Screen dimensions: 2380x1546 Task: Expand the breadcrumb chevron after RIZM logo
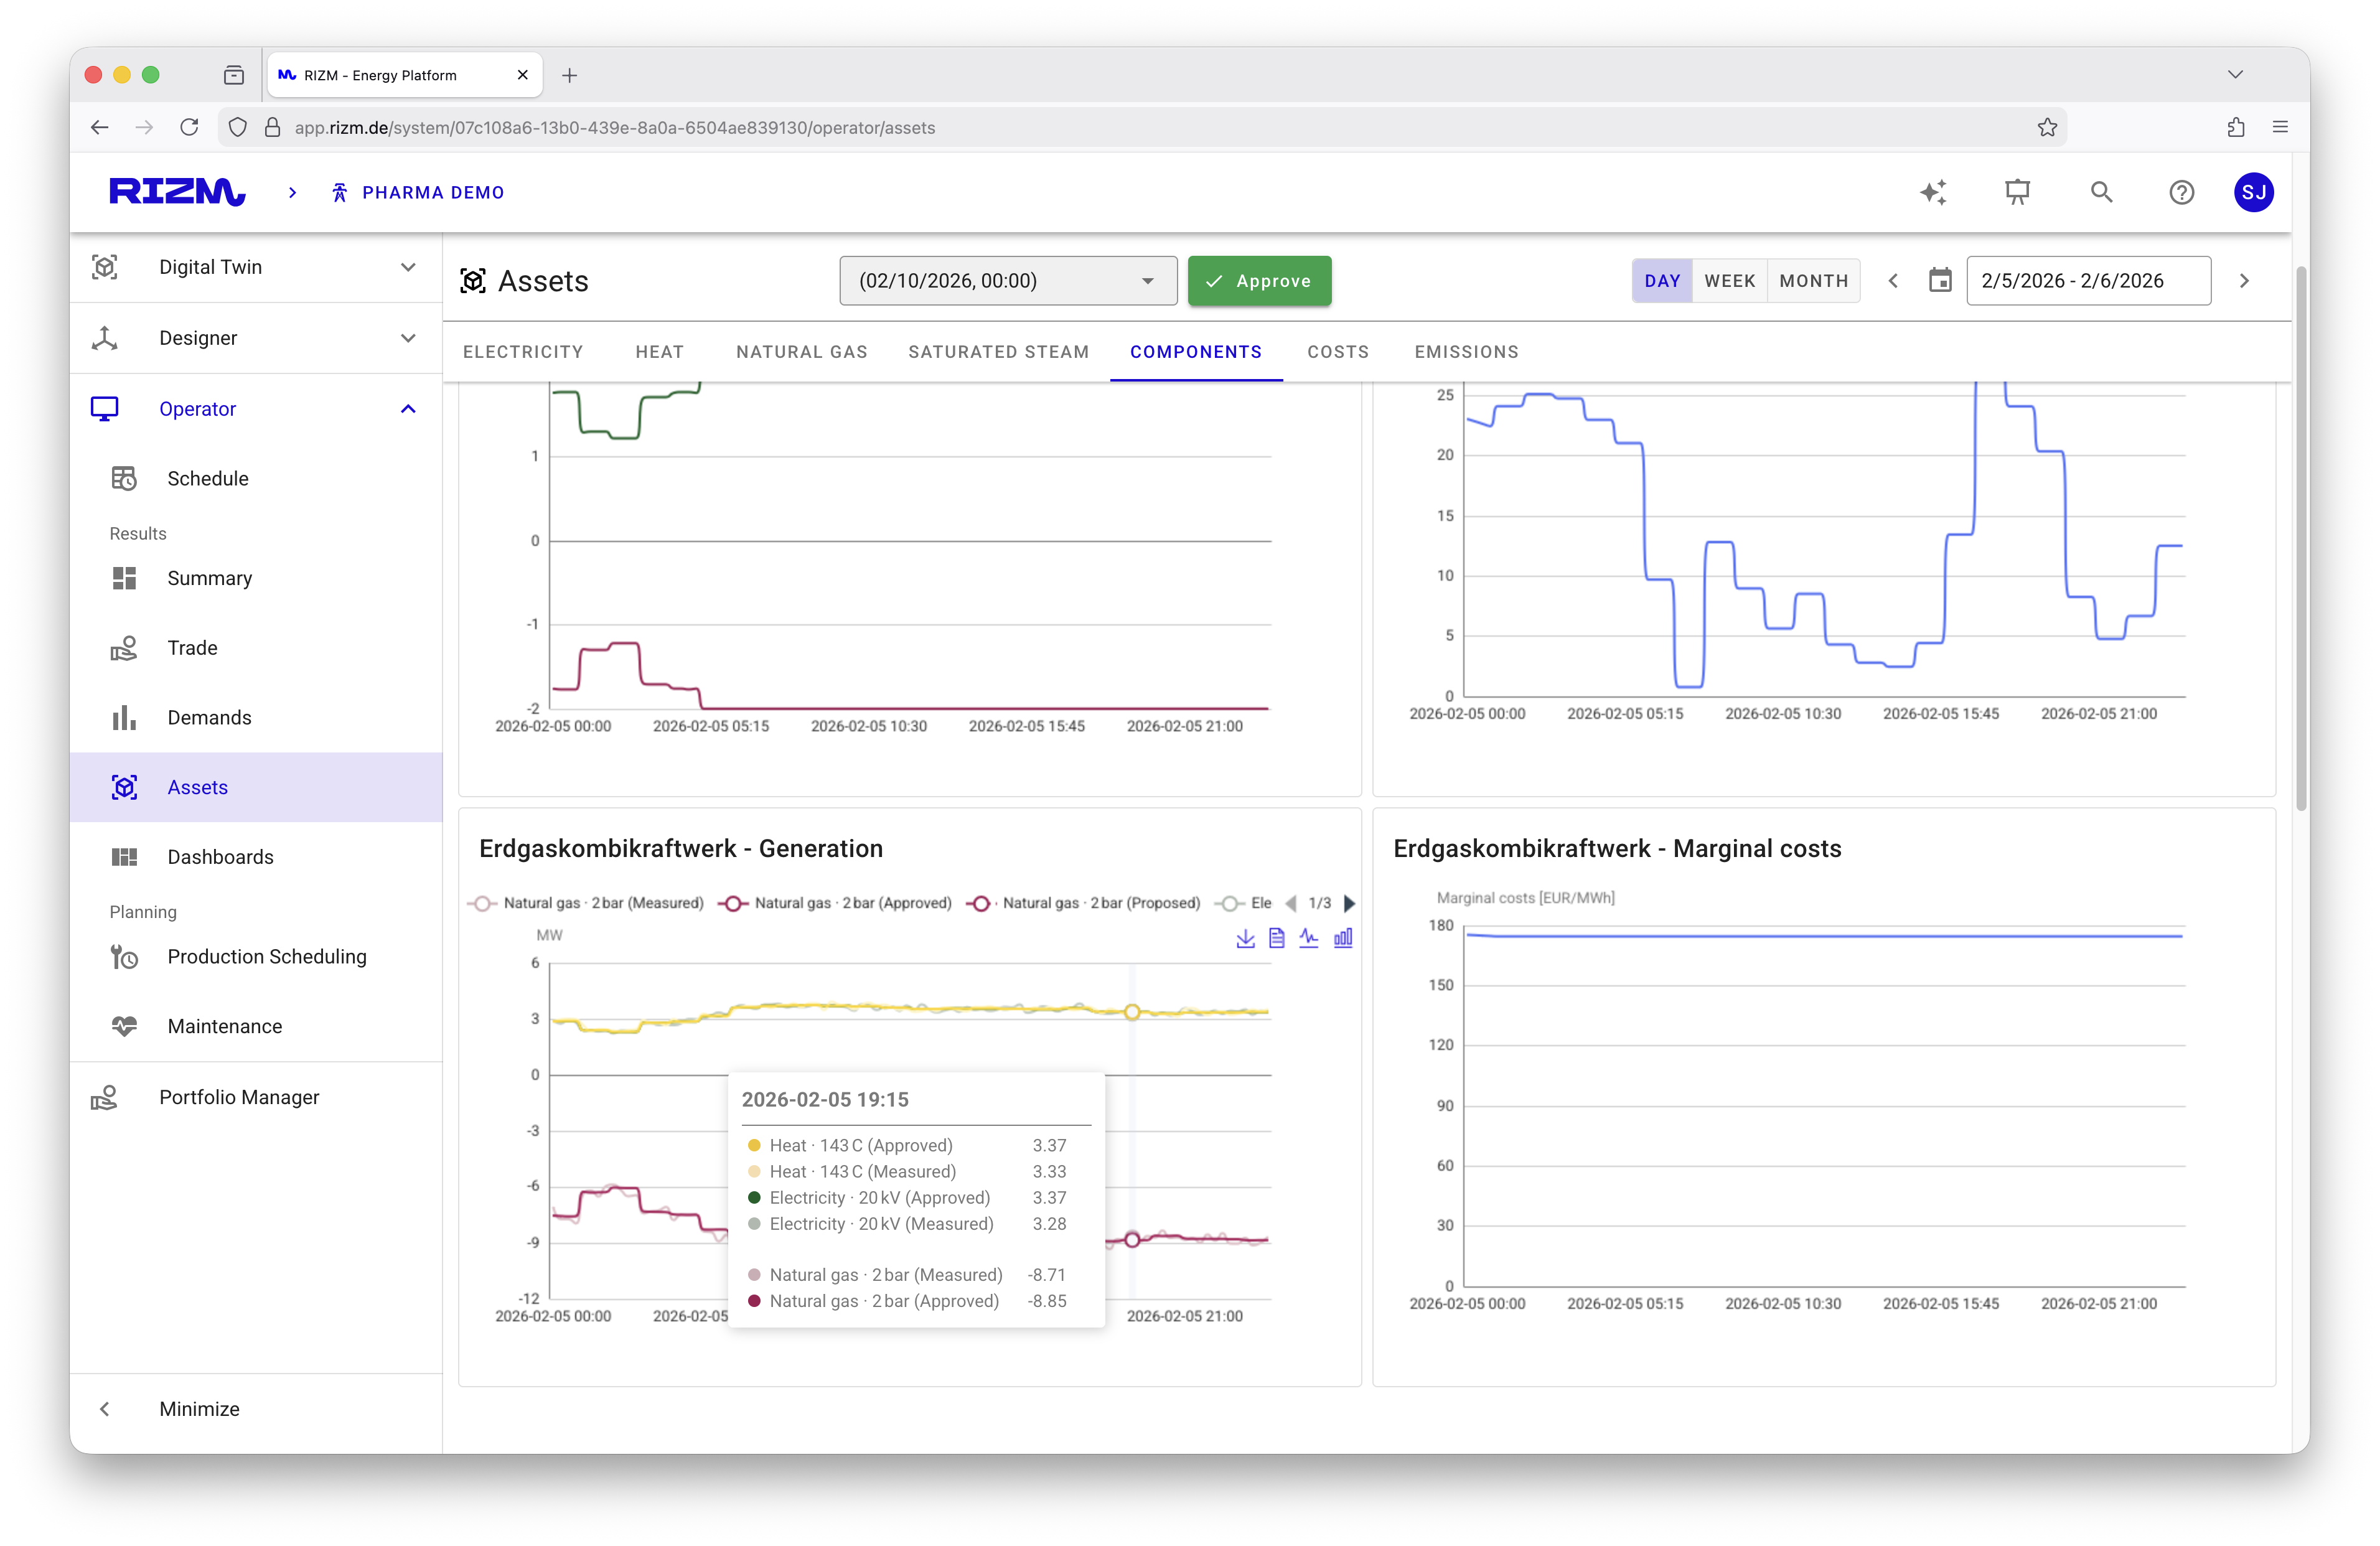coord(292,192)
